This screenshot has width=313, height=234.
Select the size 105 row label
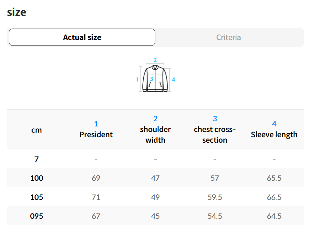point(36,197)
